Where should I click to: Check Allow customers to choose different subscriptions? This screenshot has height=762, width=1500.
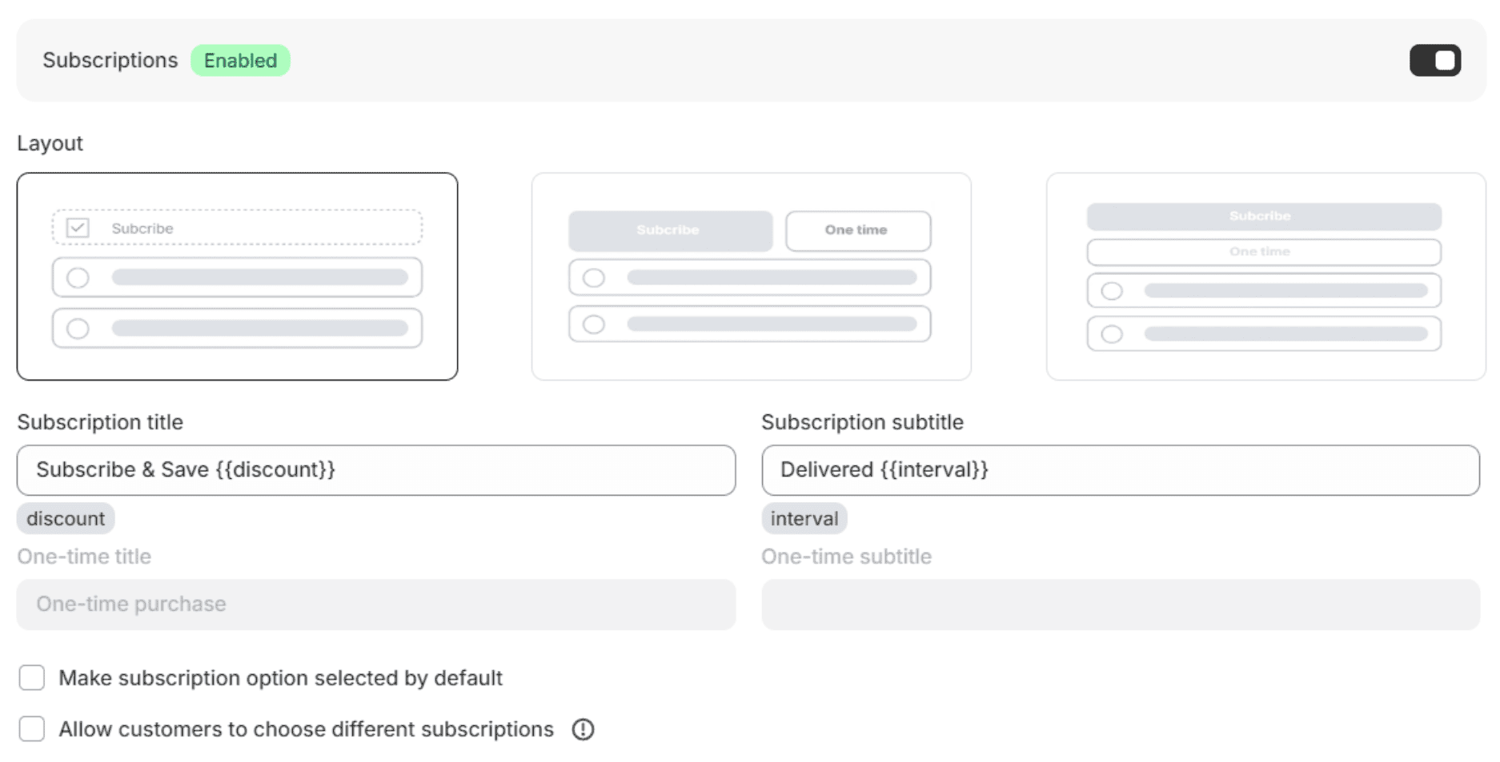(32, 729)
